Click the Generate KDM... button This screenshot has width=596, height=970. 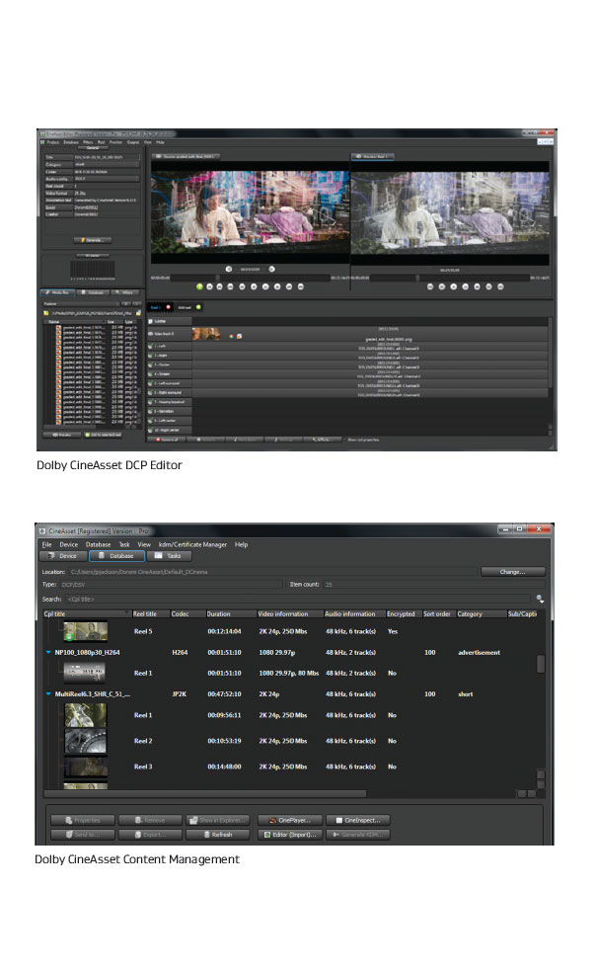(x=358, y=835)
